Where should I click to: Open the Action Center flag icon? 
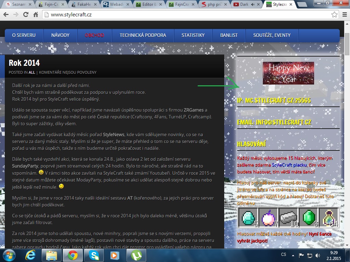(x=301, y=256)
